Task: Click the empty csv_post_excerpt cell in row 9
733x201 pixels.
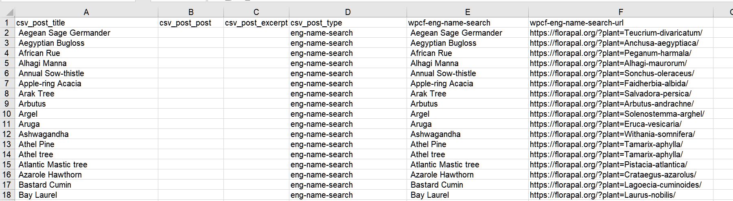Action: pyautogui.click(x=256, y=104)
